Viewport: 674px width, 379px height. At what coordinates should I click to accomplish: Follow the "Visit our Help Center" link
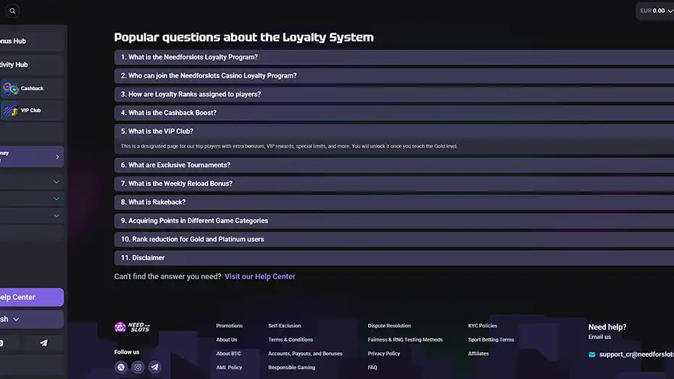tap(259, 277)
